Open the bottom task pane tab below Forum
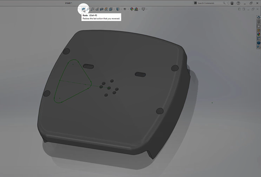Screen dimensions: 261x177 pyautogui.click(x=259, y=46)
